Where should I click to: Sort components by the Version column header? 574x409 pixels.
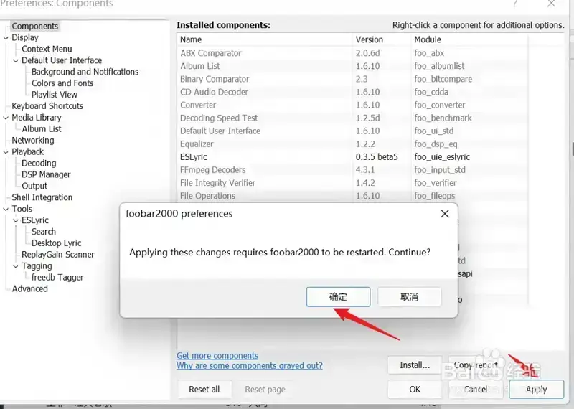pos(370,39)
